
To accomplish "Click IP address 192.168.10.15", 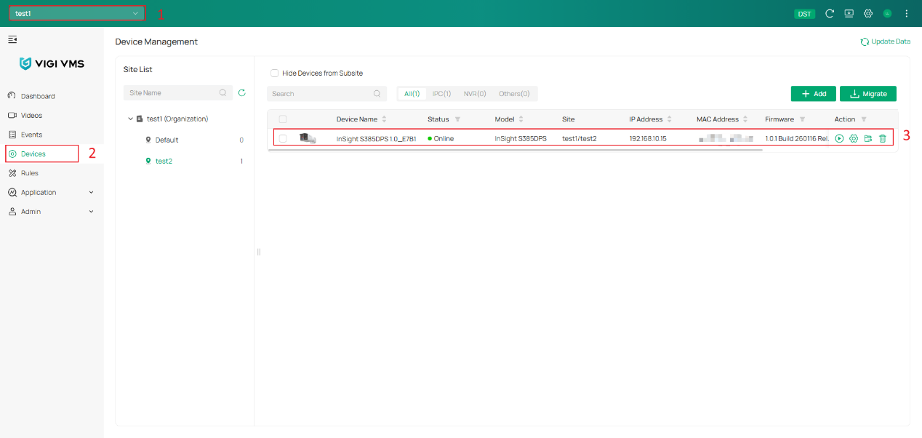I will [648, 138].
